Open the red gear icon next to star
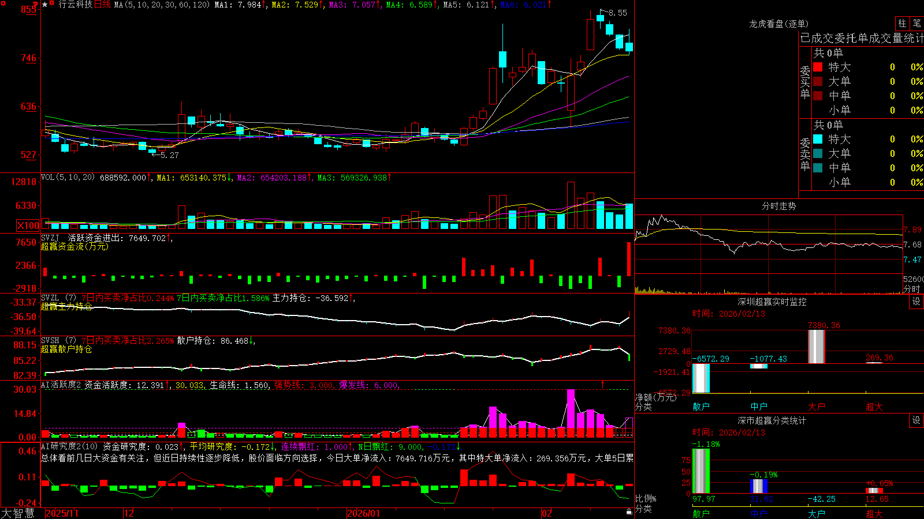Image resolution: width=924 pixels, height=519 pixels. click(52, 4)
